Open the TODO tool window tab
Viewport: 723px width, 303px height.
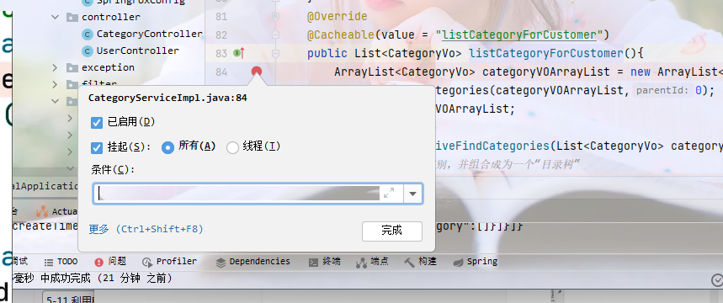coord(61,262)
